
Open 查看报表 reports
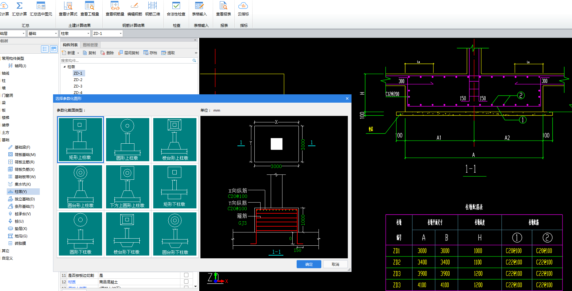[224, 9]
